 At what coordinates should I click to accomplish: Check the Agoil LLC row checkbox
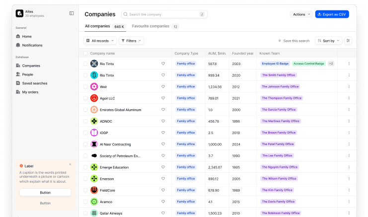(85, 98)
